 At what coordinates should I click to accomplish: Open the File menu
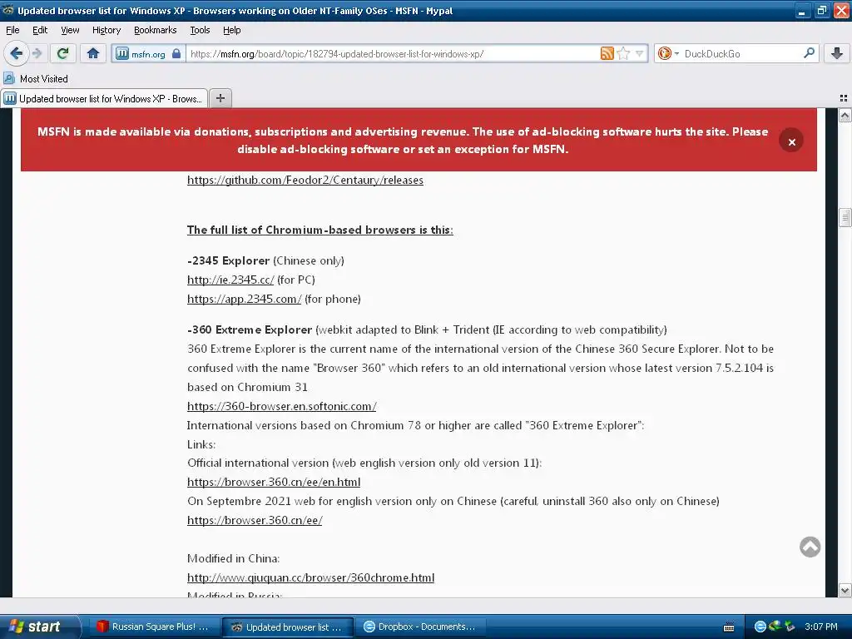(x=12, y=30)
